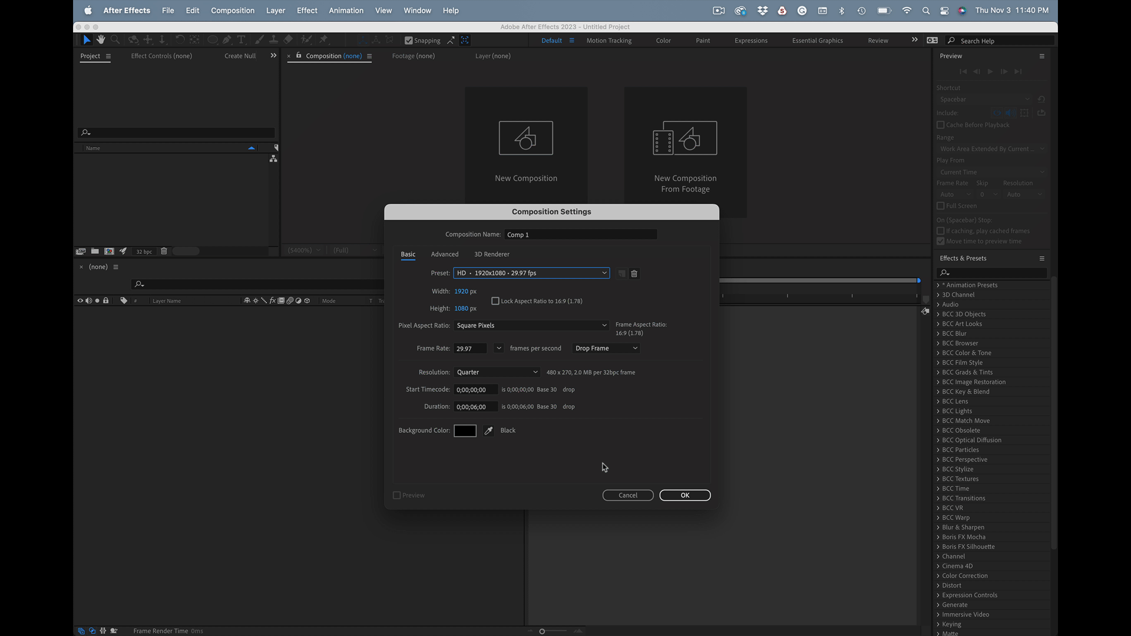Expand the BCC Blur effects category
Viewport: 1131px width, 636px height.
[938, 334]
